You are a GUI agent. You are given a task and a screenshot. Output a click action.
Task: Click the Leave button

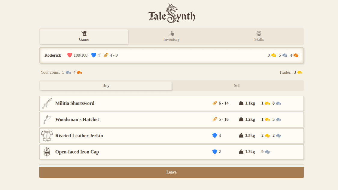[171, 172]
